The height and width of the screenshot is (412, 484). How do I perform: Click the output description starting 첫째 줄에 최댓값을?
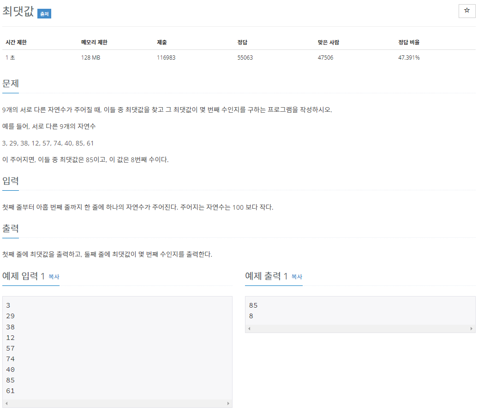click(107, 254)
